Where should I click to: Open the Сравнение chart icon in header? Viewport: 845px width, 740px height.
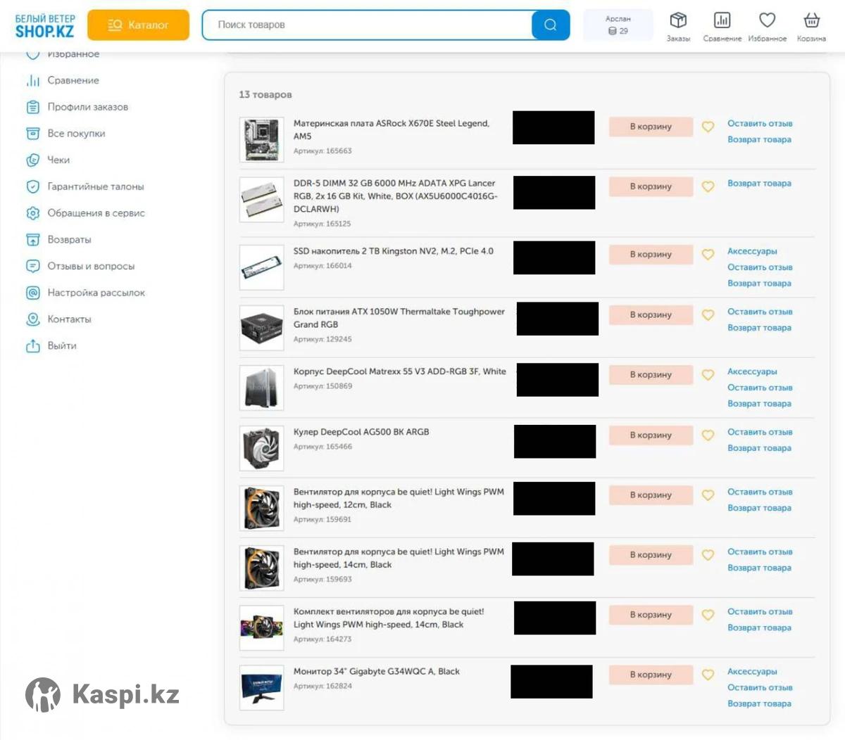pyautogui.click(x=722, y=21)
